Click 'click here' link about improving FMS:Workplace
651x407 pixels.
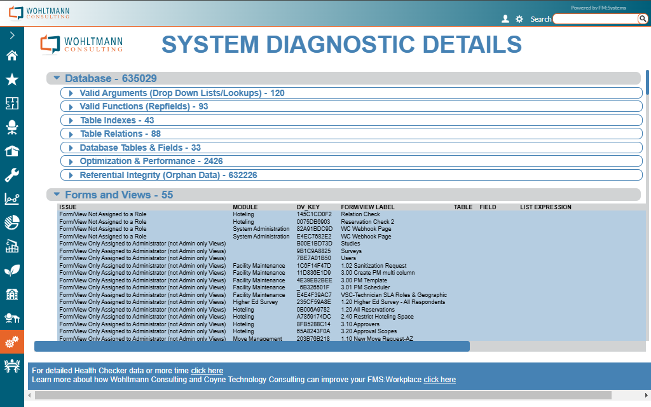click(x=439, y=380)
